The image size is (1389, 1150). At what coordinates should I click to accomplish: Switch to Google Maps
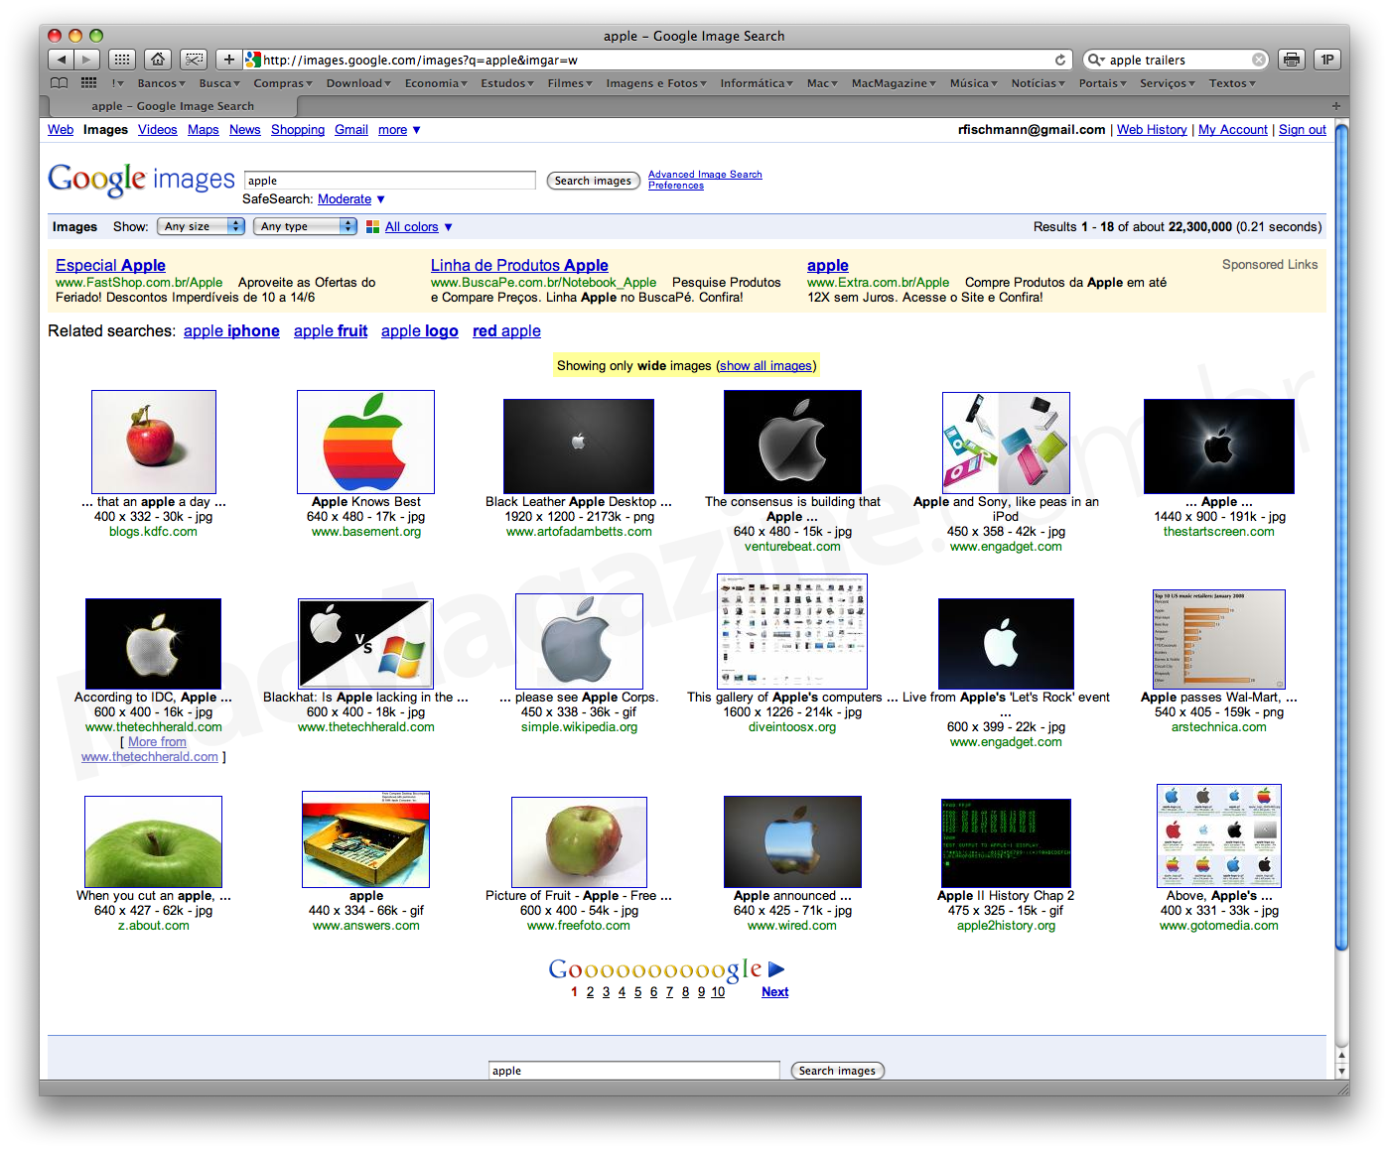point(203,130)
